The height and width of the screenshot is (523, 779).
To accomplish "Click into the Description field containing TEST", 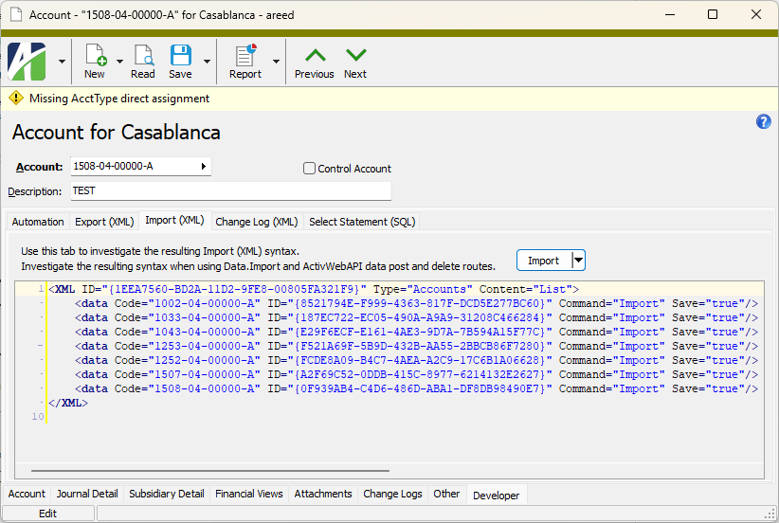I will click(x=231, y=191).
